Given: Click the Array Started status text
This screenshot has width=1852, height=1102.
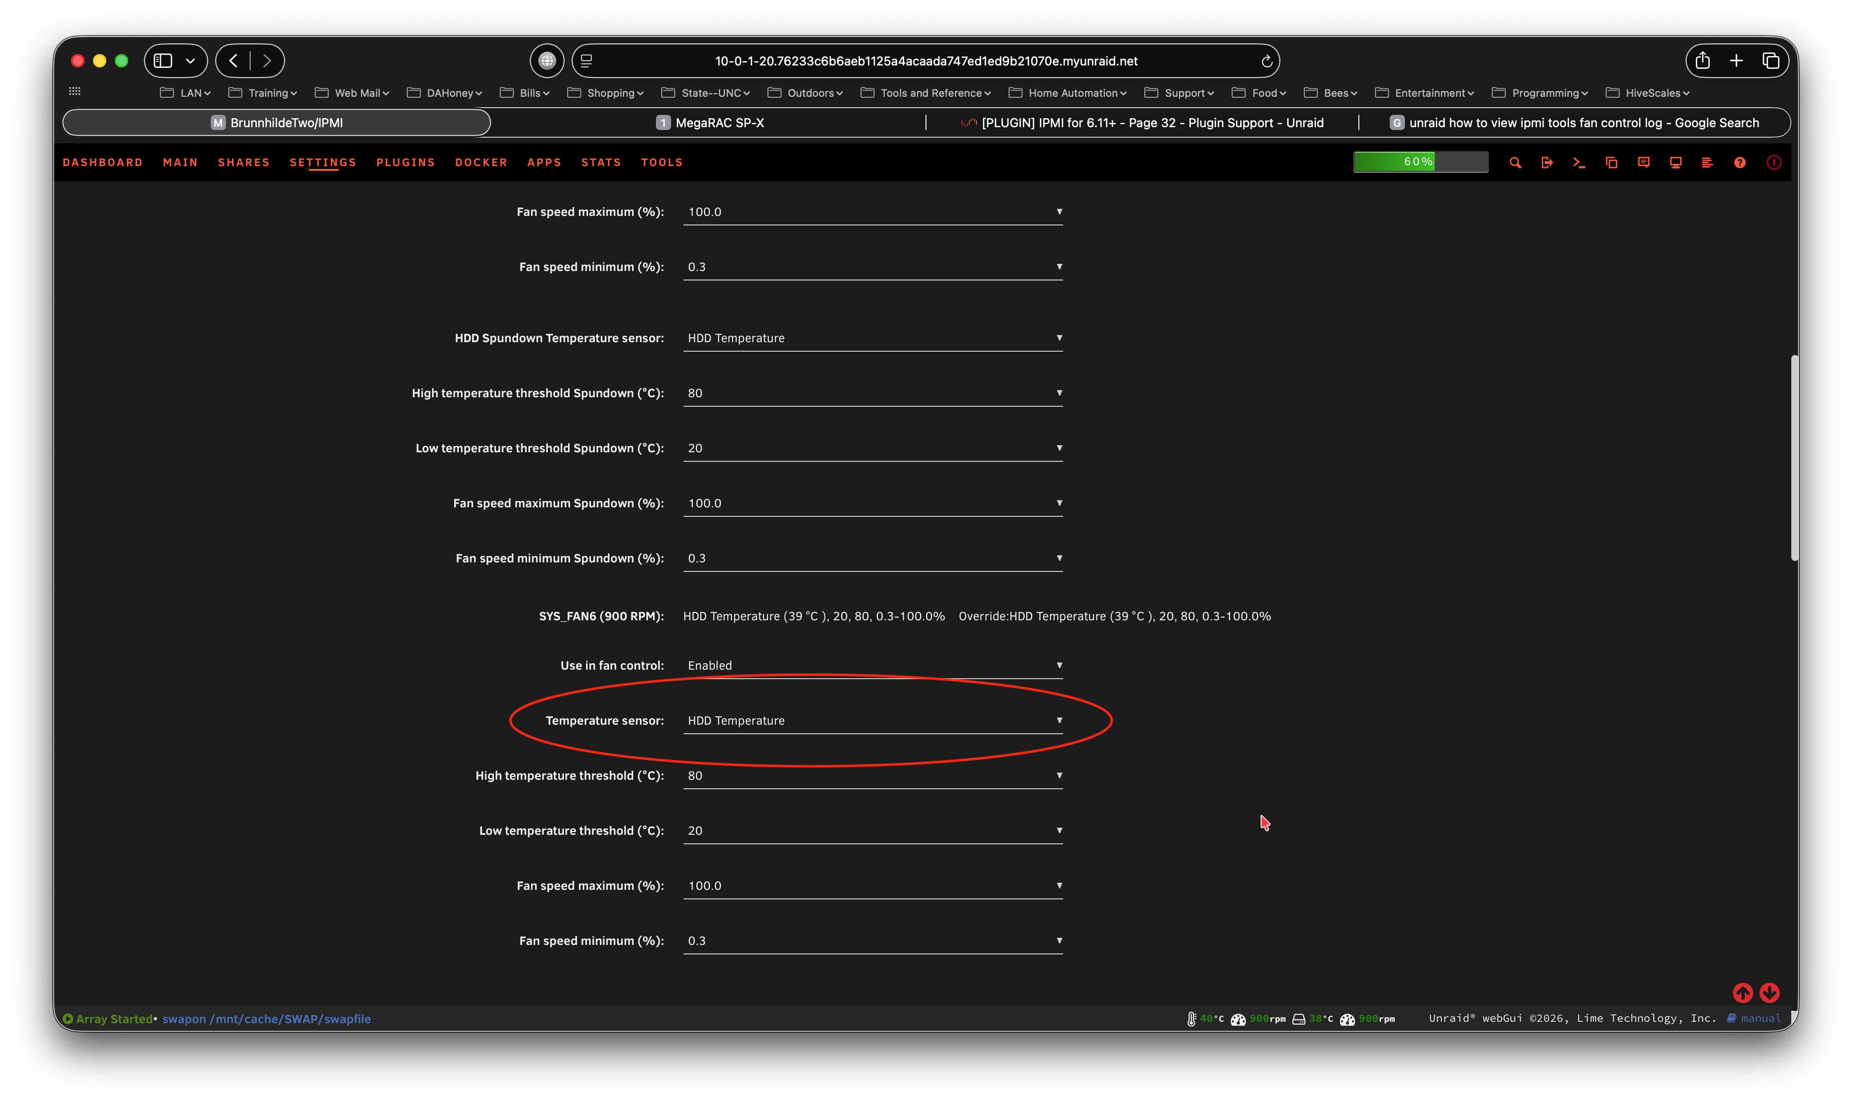Looking at the screenshot, I should (113, 1019).
